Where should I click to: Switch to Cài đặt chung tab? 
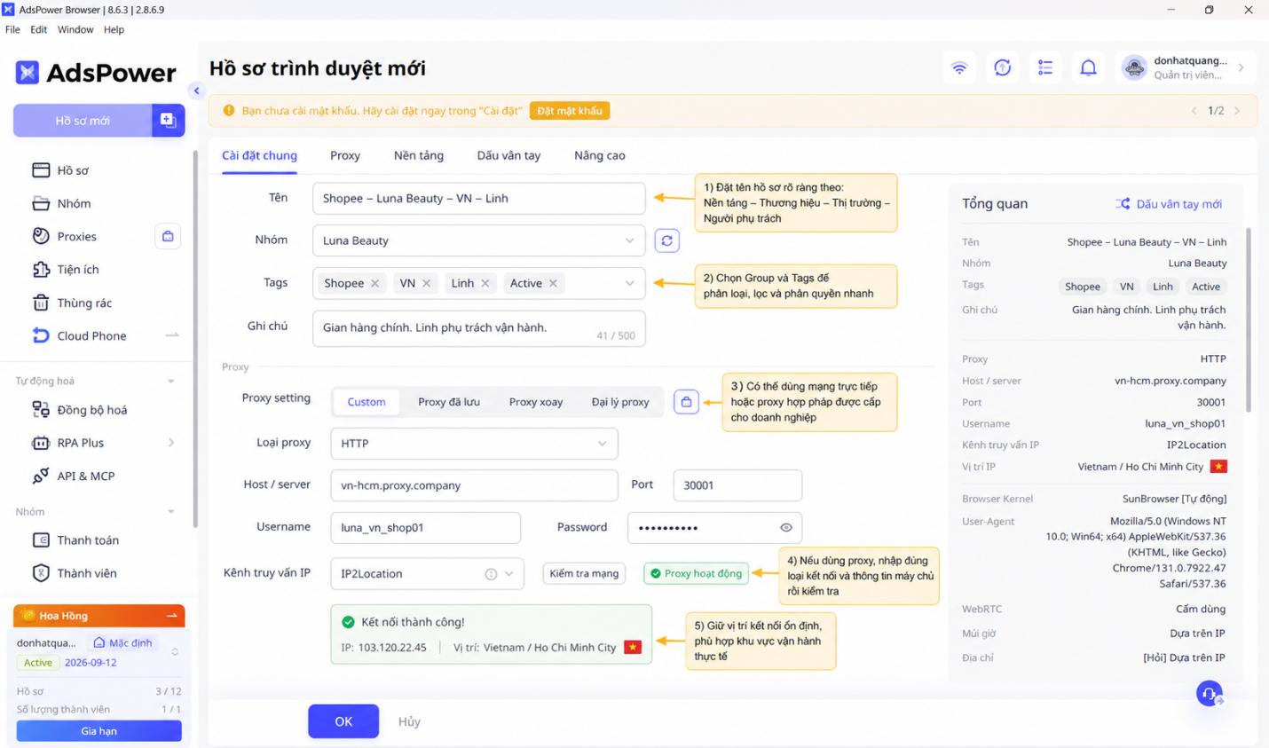point(259,155)
